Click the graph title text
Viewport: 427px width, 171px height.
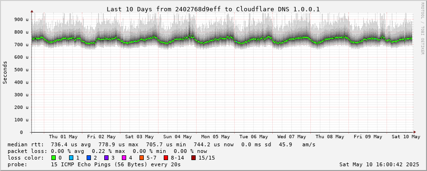[x=213, y=9]
